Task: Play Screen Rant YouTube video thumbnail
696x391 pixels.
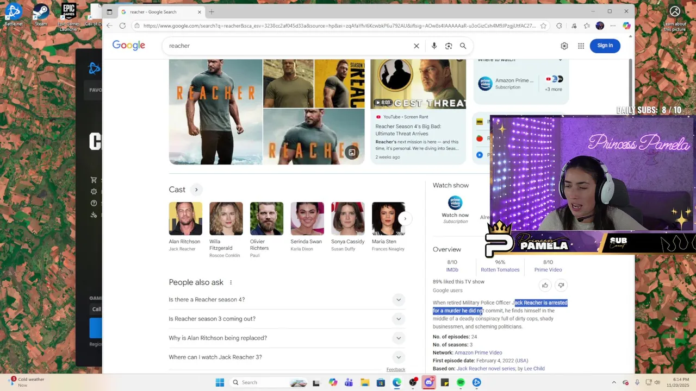Action: [418, 84]
